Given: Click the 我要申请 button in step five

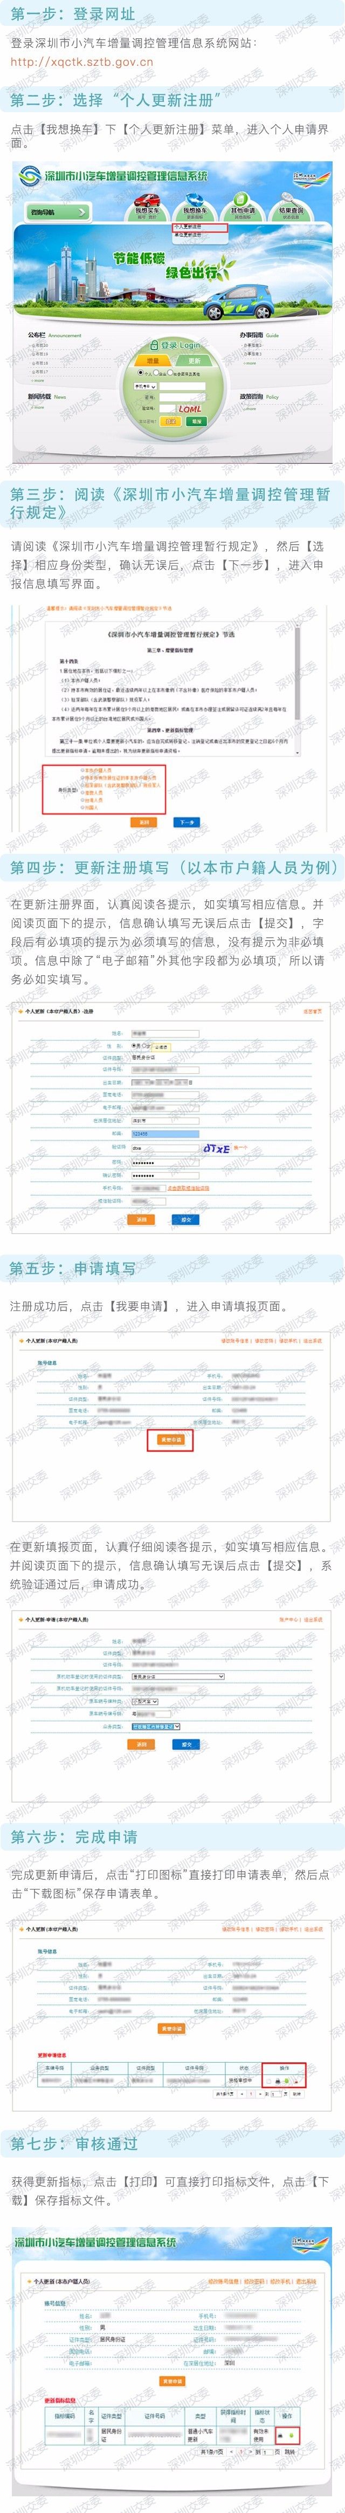Looking at the screenshot, I should [170, 1439].
